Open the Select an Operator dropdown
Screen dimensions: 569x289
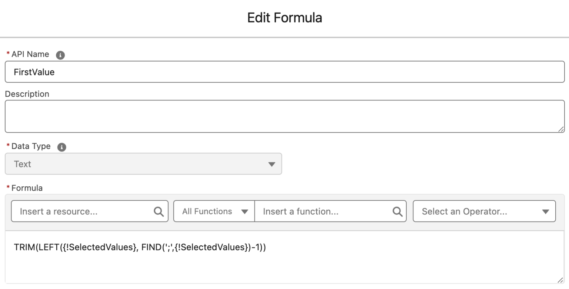(484, 211)
